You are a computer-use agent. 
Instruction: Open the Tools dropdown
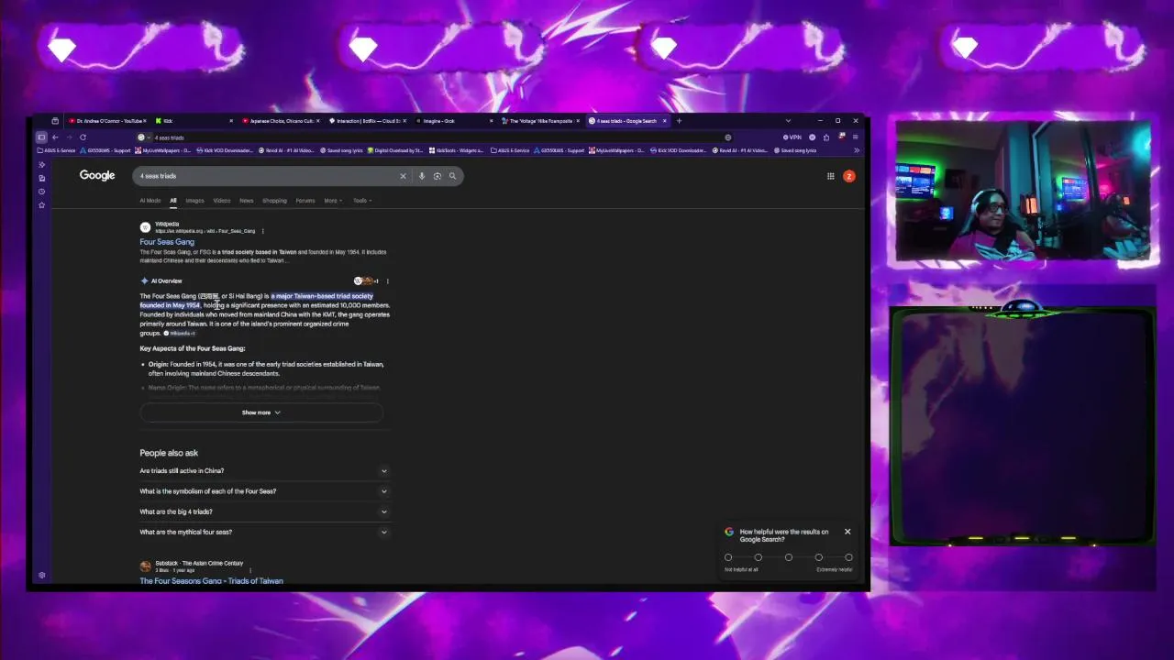click(x=362, y=201)
